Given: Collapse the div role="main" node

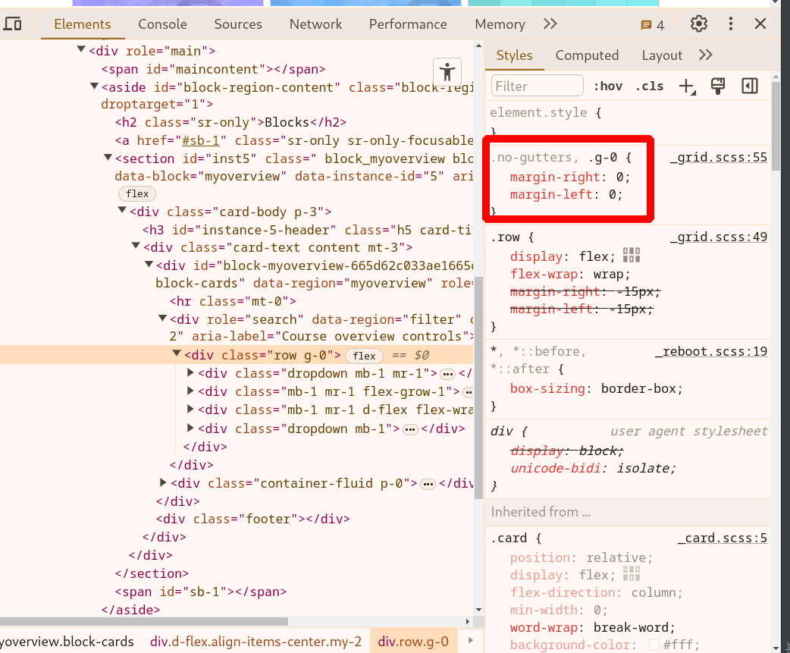Looking at the screenshot, I should pyautogui.click(x=81, y=49).
